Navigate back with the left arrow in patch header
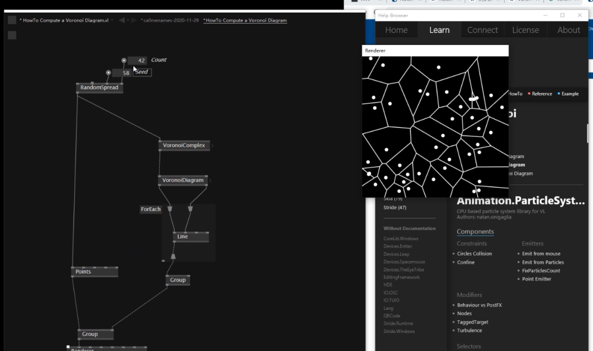This screenshot has width=593, height=351. tap(121, 20)
